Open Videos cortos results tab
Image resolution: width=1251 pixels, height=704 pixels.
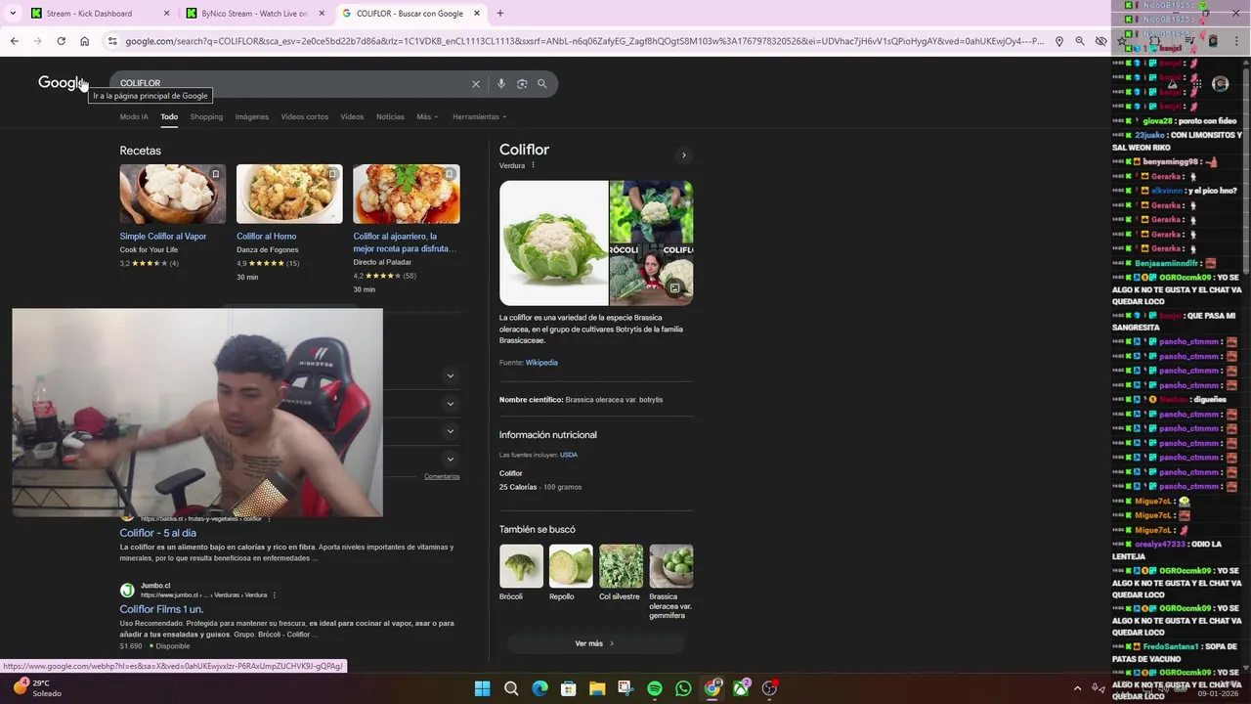pos(305,117)
